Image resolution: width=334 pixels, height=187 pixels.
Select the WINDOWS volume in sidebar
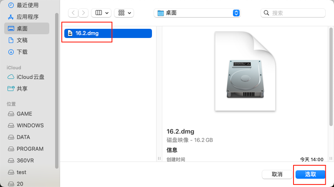[30, 126]
